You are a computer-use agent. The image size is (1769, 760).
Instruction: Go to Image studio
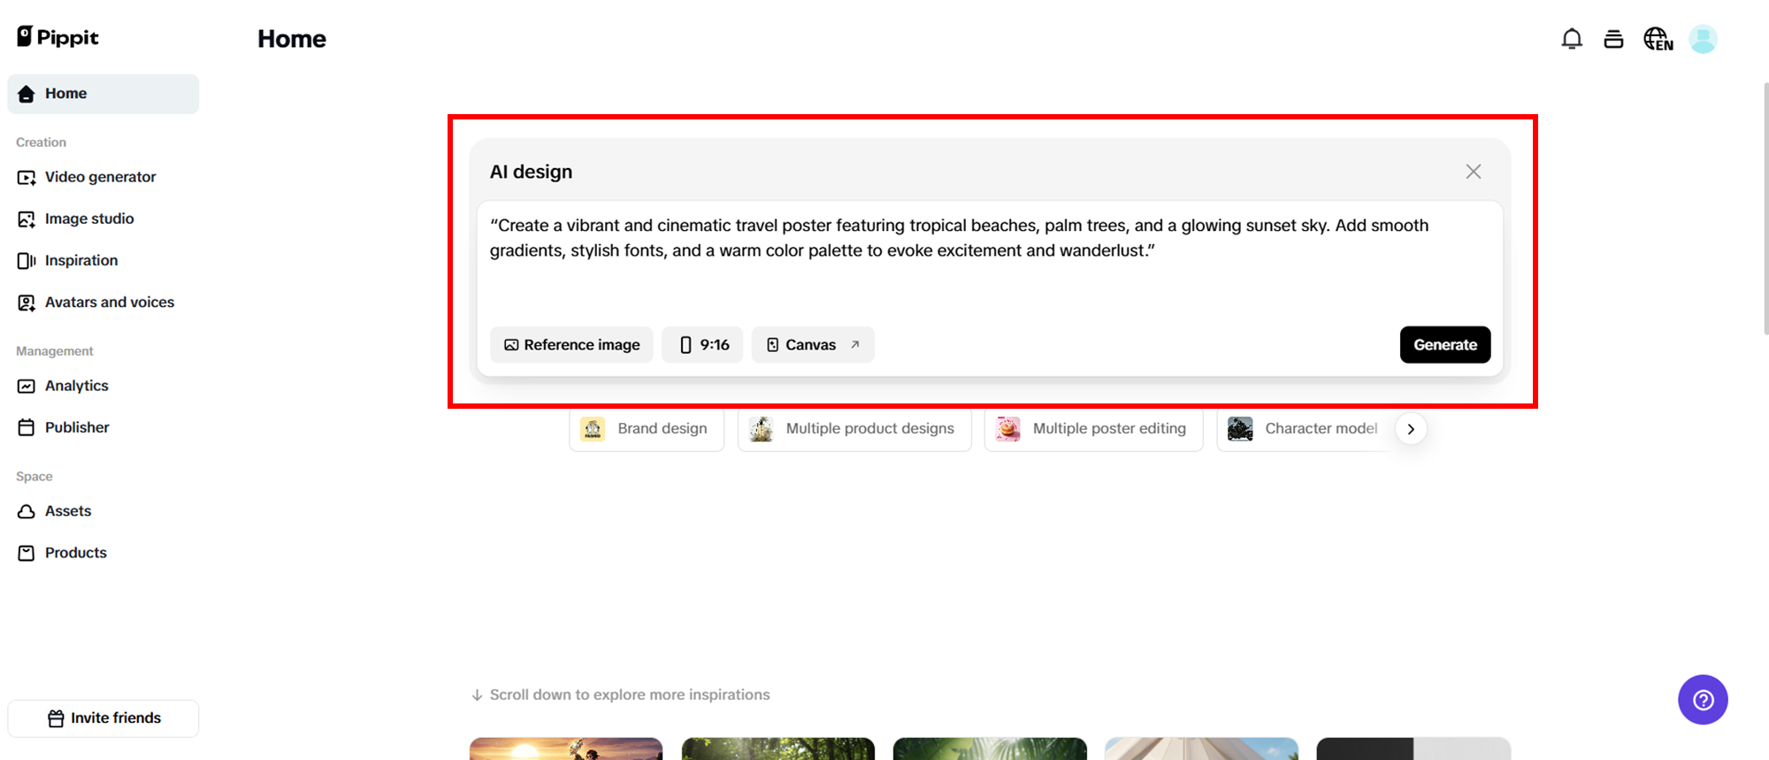pyautogui.click(x=89, y=219)
